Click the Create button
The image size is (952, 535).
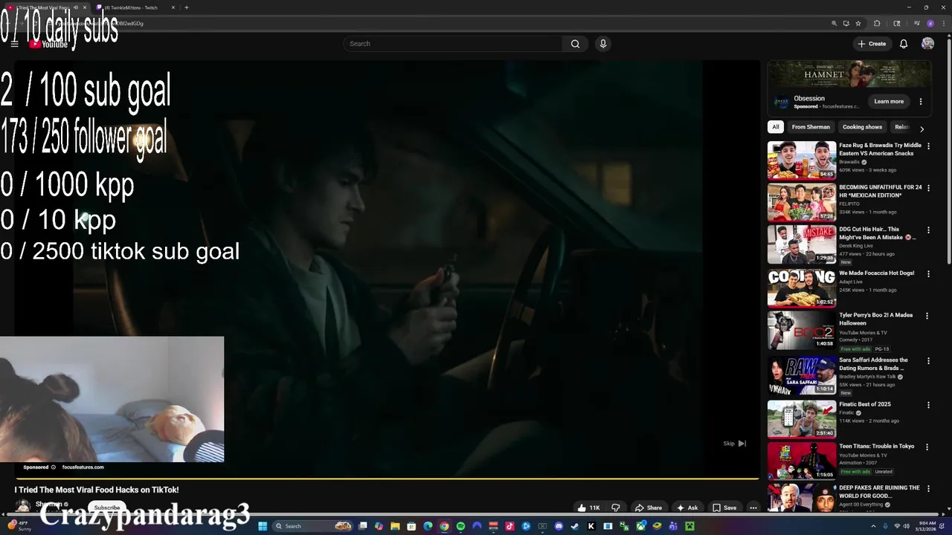click(x=872, y=44)
